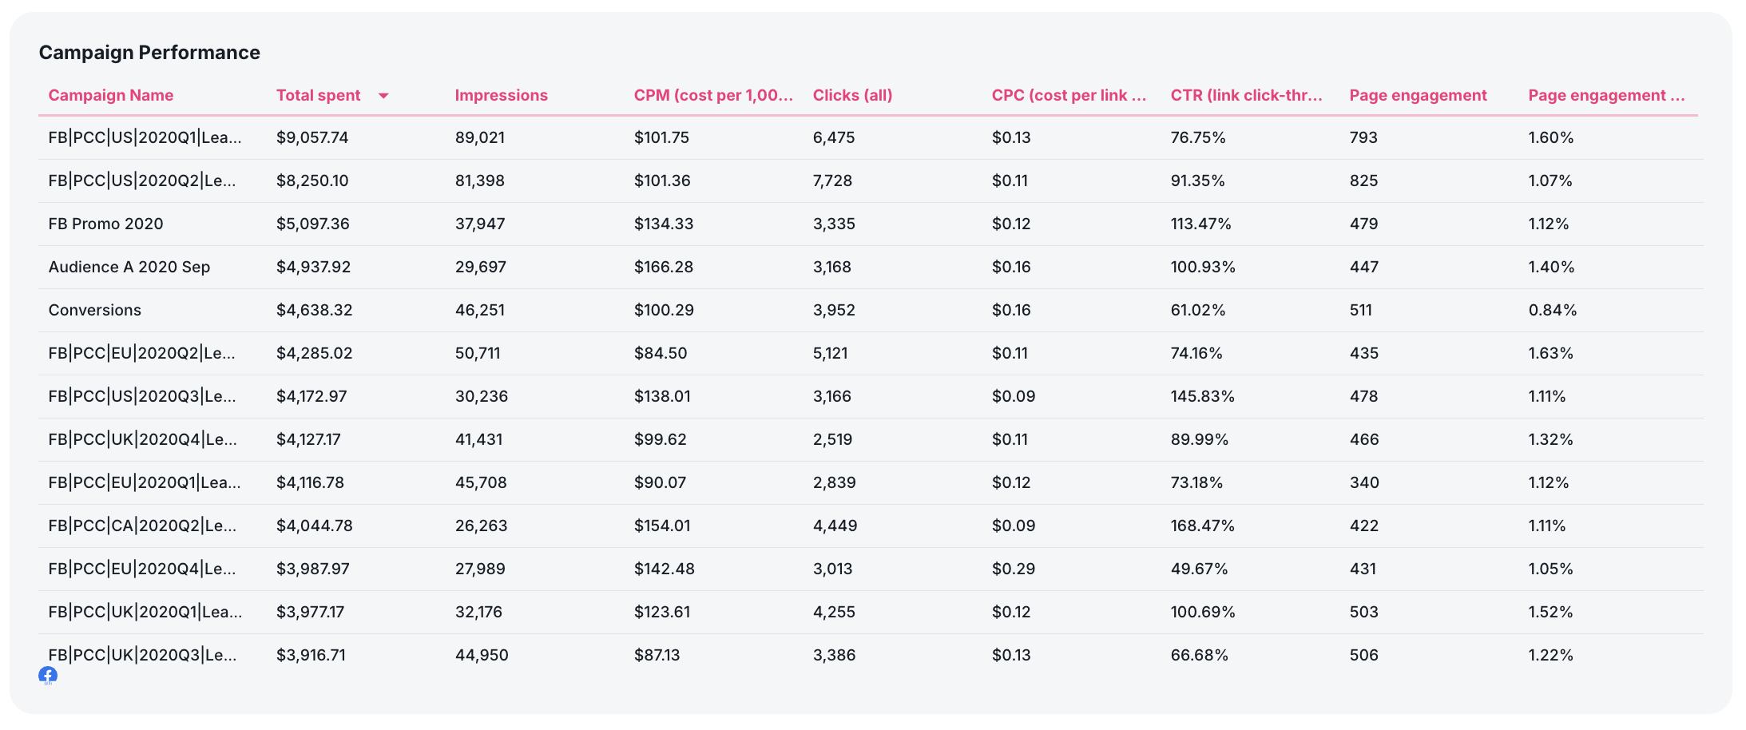Screen dimensions: 1746x730
Task: Sort the table by Clicks (all) column
Action: click(852, 95)
